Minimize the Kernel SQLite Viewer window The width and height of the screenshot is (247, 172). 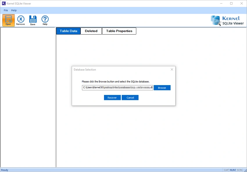(221, 3)
